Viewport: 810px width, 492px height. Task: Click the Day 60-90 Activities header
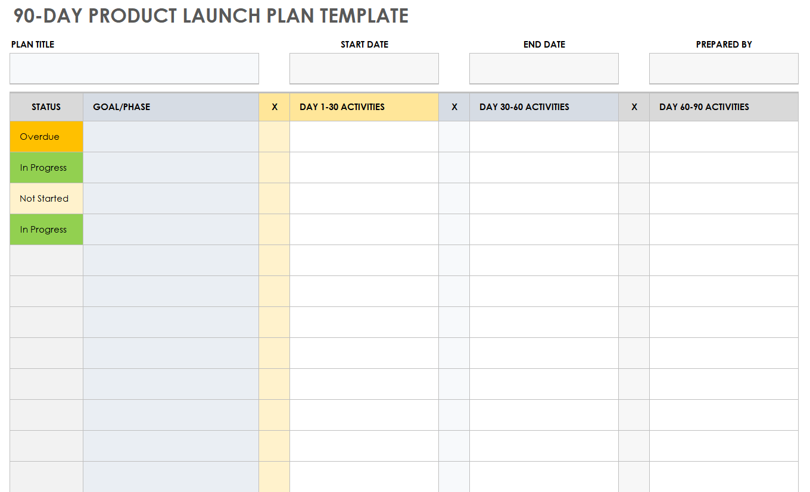[x=724, y=107]
